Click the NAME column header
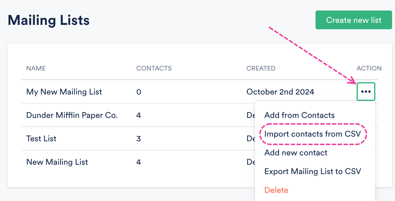This screenshot has height=201, width=395. (36, 68)
